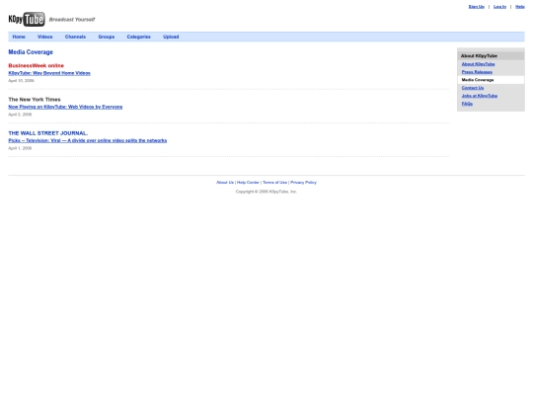Open 'Now Playing on K0pyTube' NYT article
Viewport: 533px width, 400px height.
[x=65, y=107]
